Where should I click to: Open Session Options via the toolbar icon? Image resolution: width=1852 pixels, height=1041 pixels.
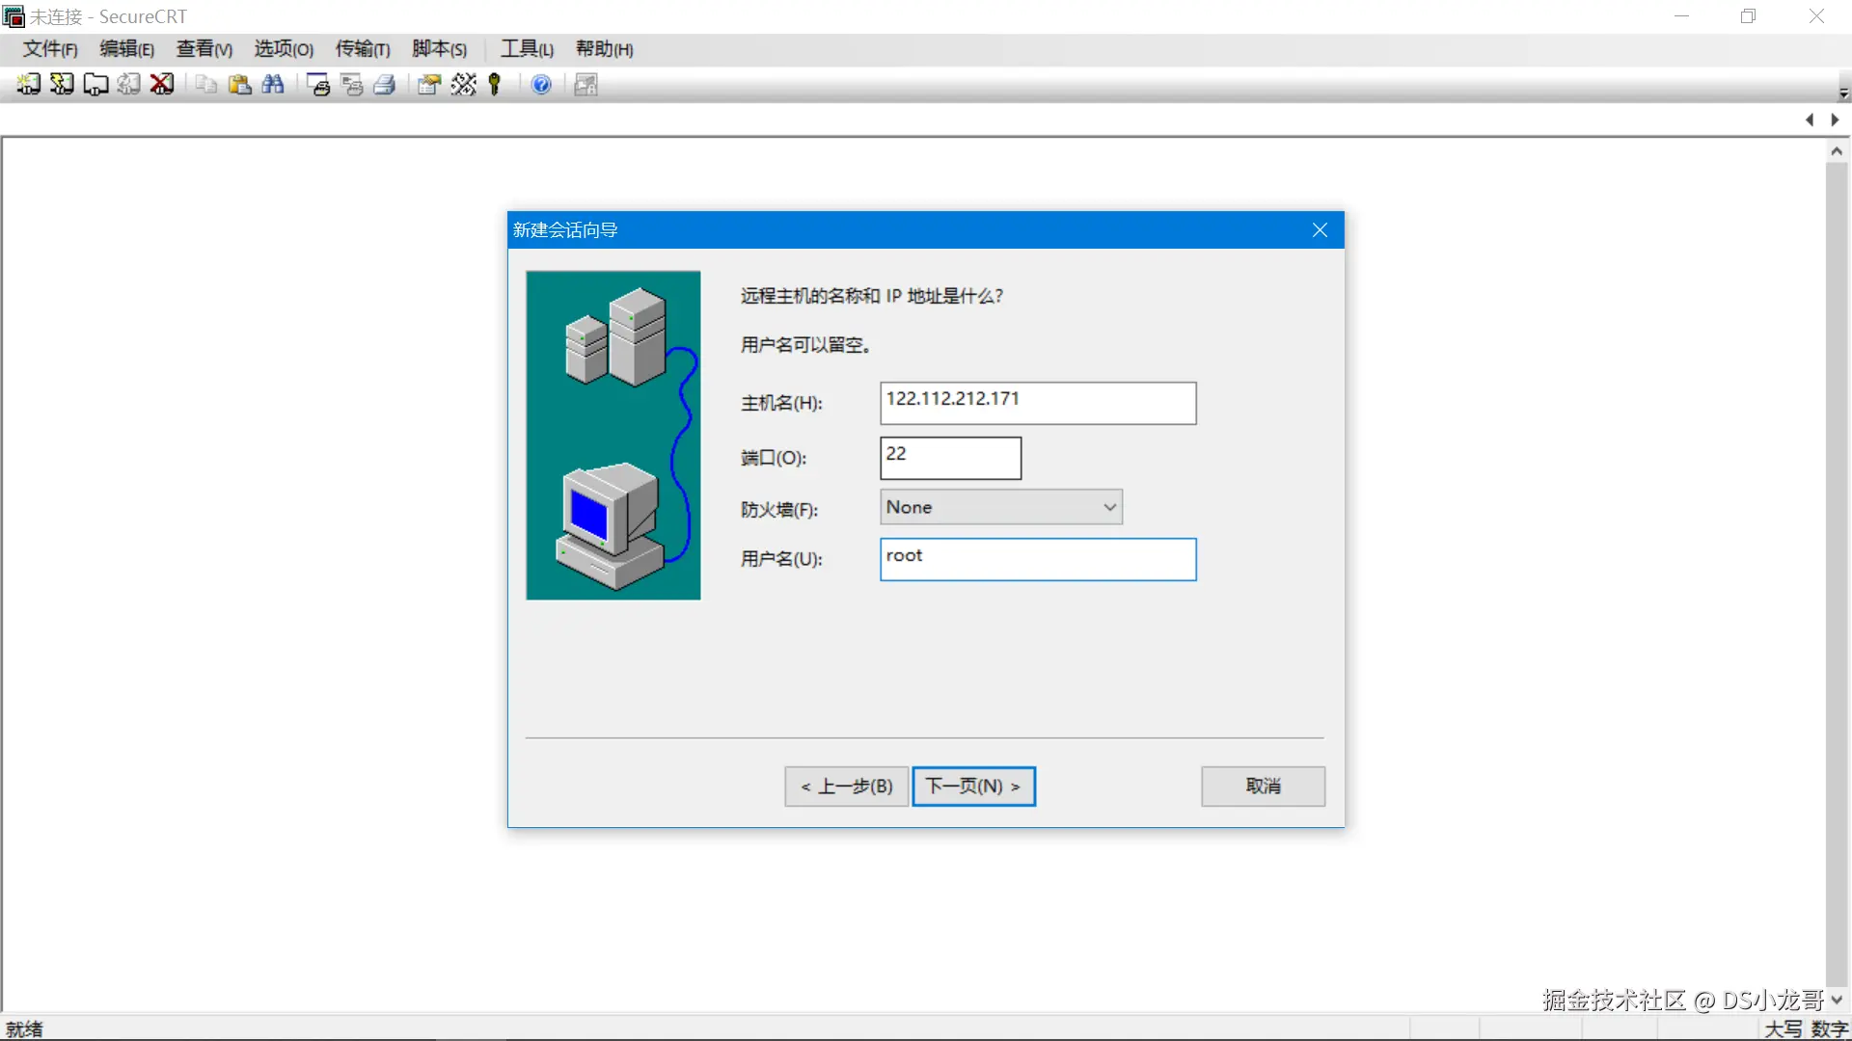(x=427, y=85)
